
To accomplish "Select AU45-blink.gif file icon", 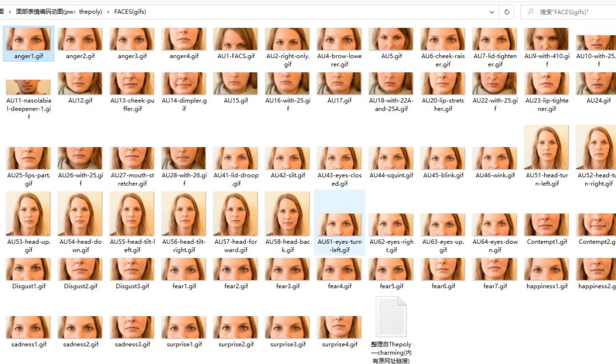I will pos(443,158).
